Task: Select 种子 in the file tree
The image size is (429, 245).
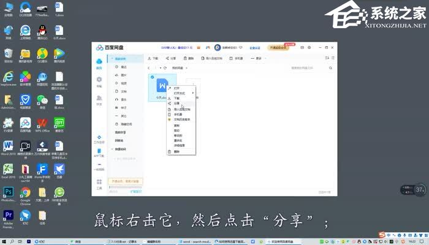Action: pos(125,108)
